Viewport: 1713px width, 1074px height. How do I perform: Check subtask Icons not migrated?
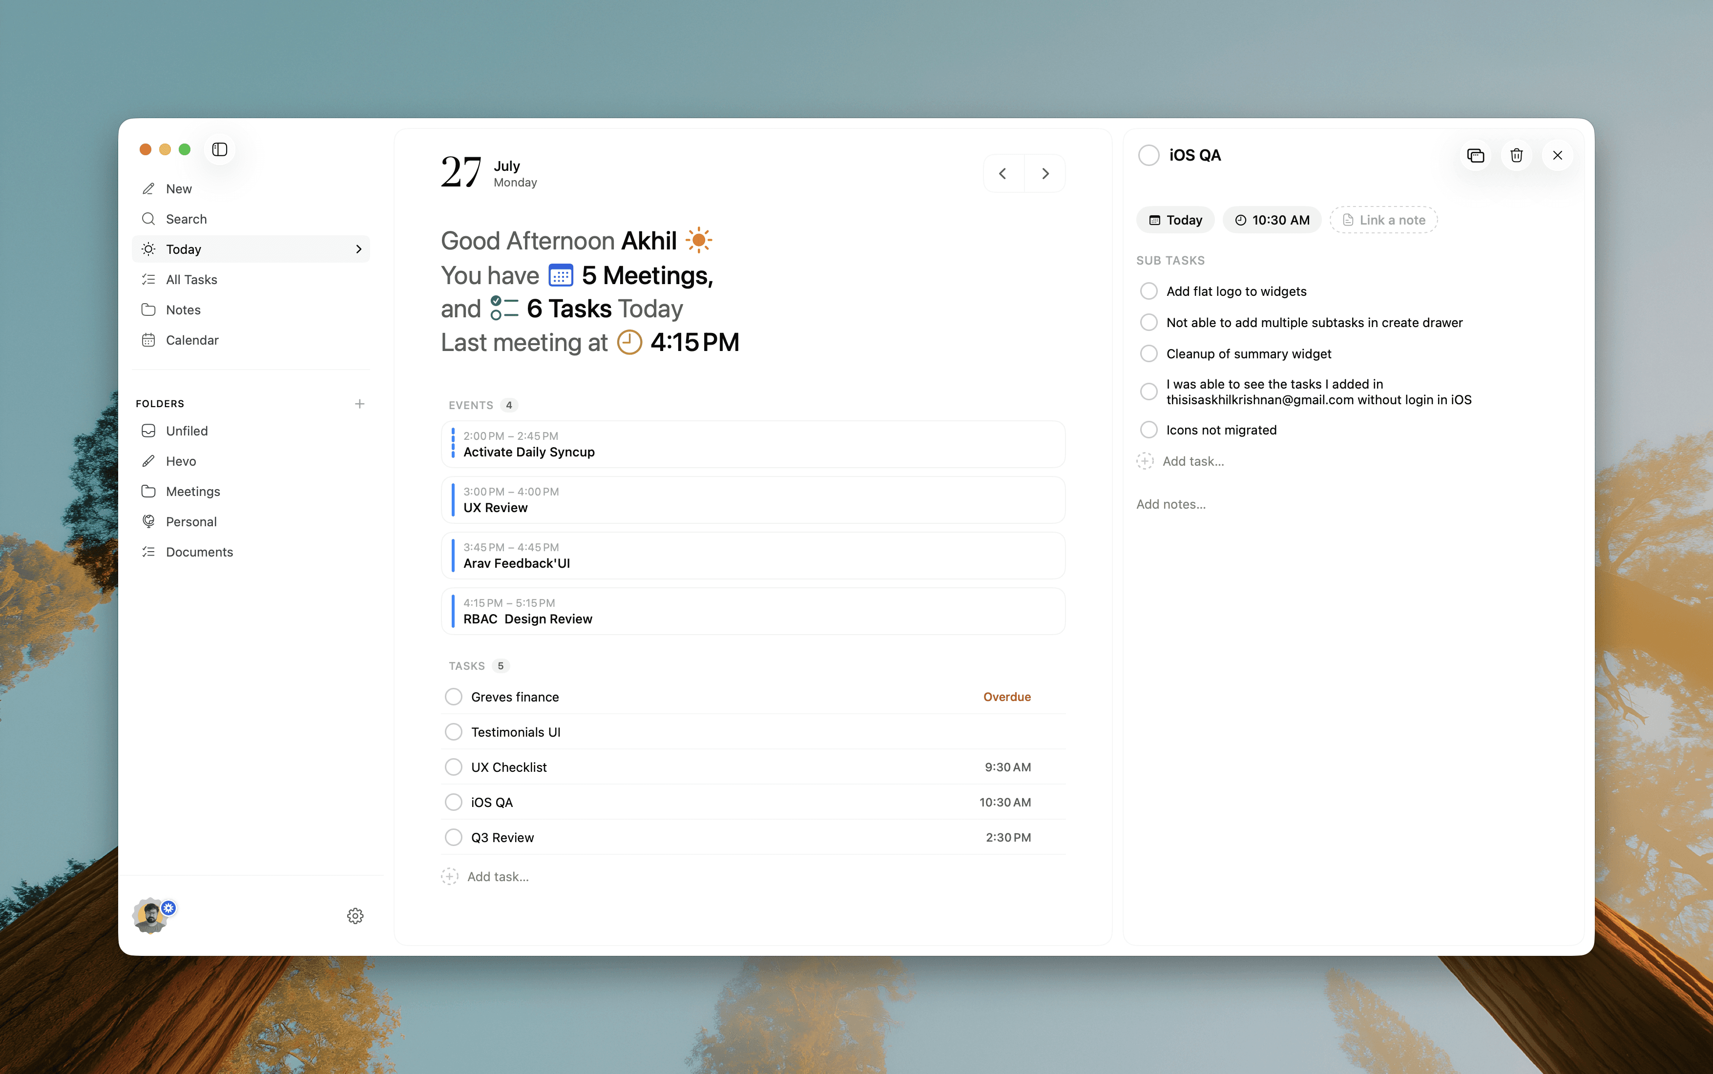point(1149,430)
